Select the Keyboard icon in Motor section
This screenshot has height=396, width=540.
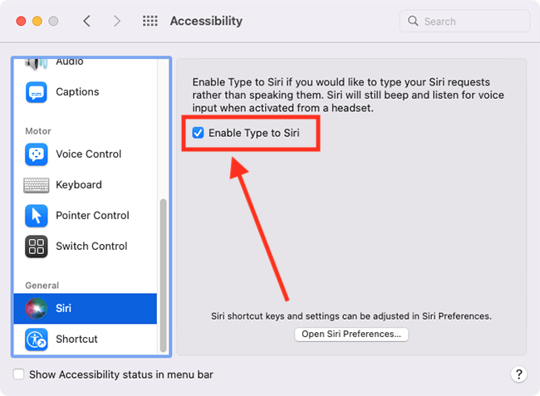click(37, 185)
